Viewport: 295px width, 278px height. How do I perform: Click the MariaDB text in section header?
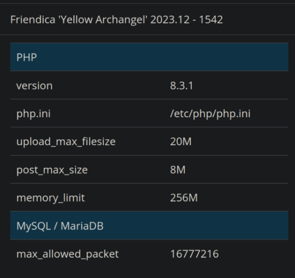pyautogui.click(x=82, y=226)
